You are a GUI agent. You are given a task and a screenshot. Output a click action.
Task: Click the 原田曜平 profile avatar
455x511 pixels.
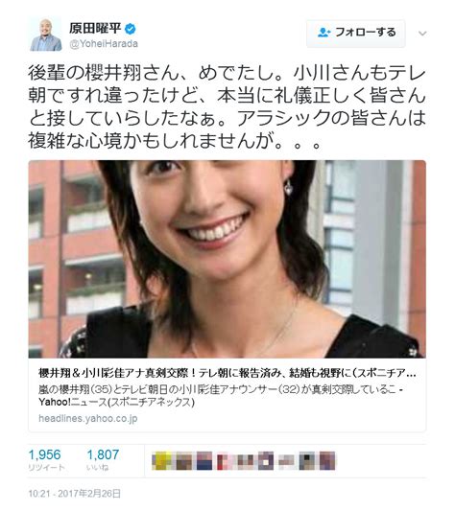pos(46,34)
